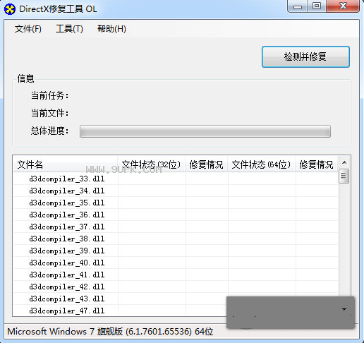
Task: Open the 文件(F) menu
Action: pyautogui.click(x=28, y=29)
